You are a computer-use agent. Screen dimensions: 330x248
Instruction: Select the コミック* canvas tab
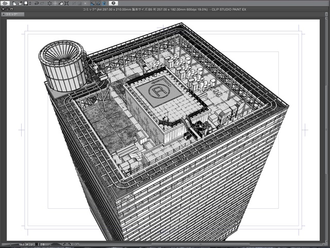12,14
